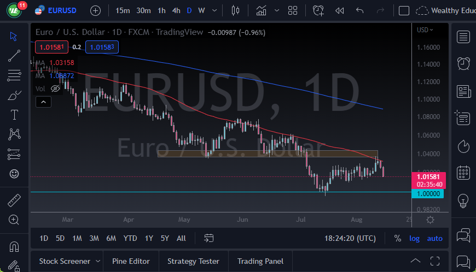The image size is (476, 272).
Task: Select the arrow cursor tool
Action: tap(13, 37)
